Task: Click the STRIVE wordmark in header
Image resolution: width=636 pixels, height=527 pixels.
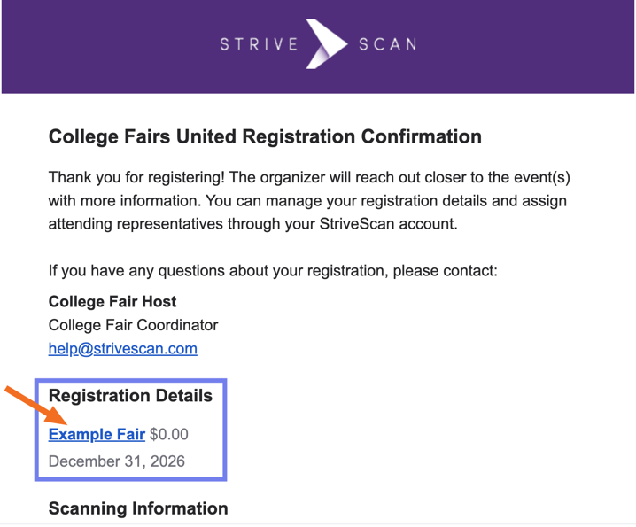Action: point(259,44)
